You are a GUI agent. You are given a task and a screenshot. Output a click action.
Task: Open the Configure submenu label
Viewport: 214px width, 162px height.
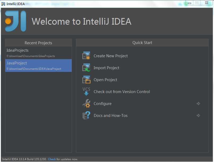tap(102, 104)
